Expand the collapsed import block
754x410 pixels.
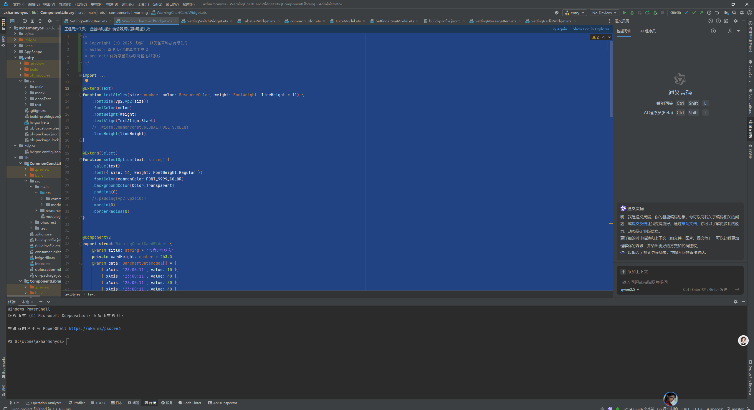(x=81, y=75)
